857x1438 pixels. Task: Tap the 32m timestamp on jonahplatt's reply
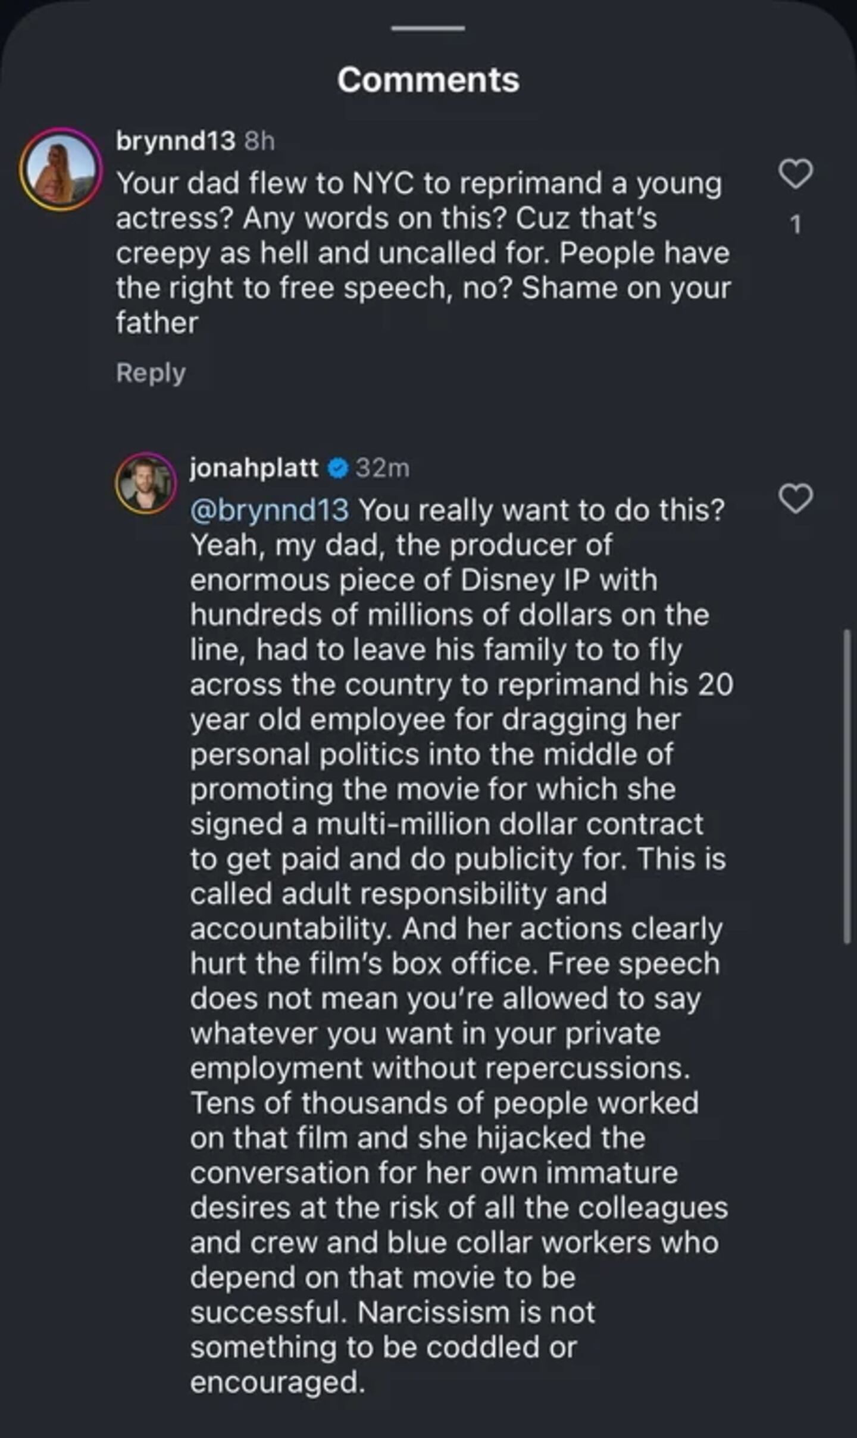(383, 469)
